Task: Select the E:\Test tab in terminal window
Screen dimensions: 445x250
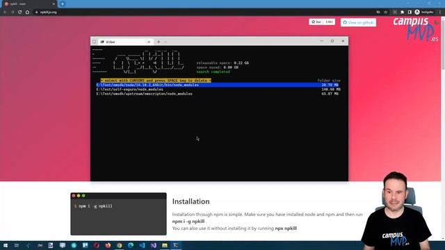Action: [125, 42]
